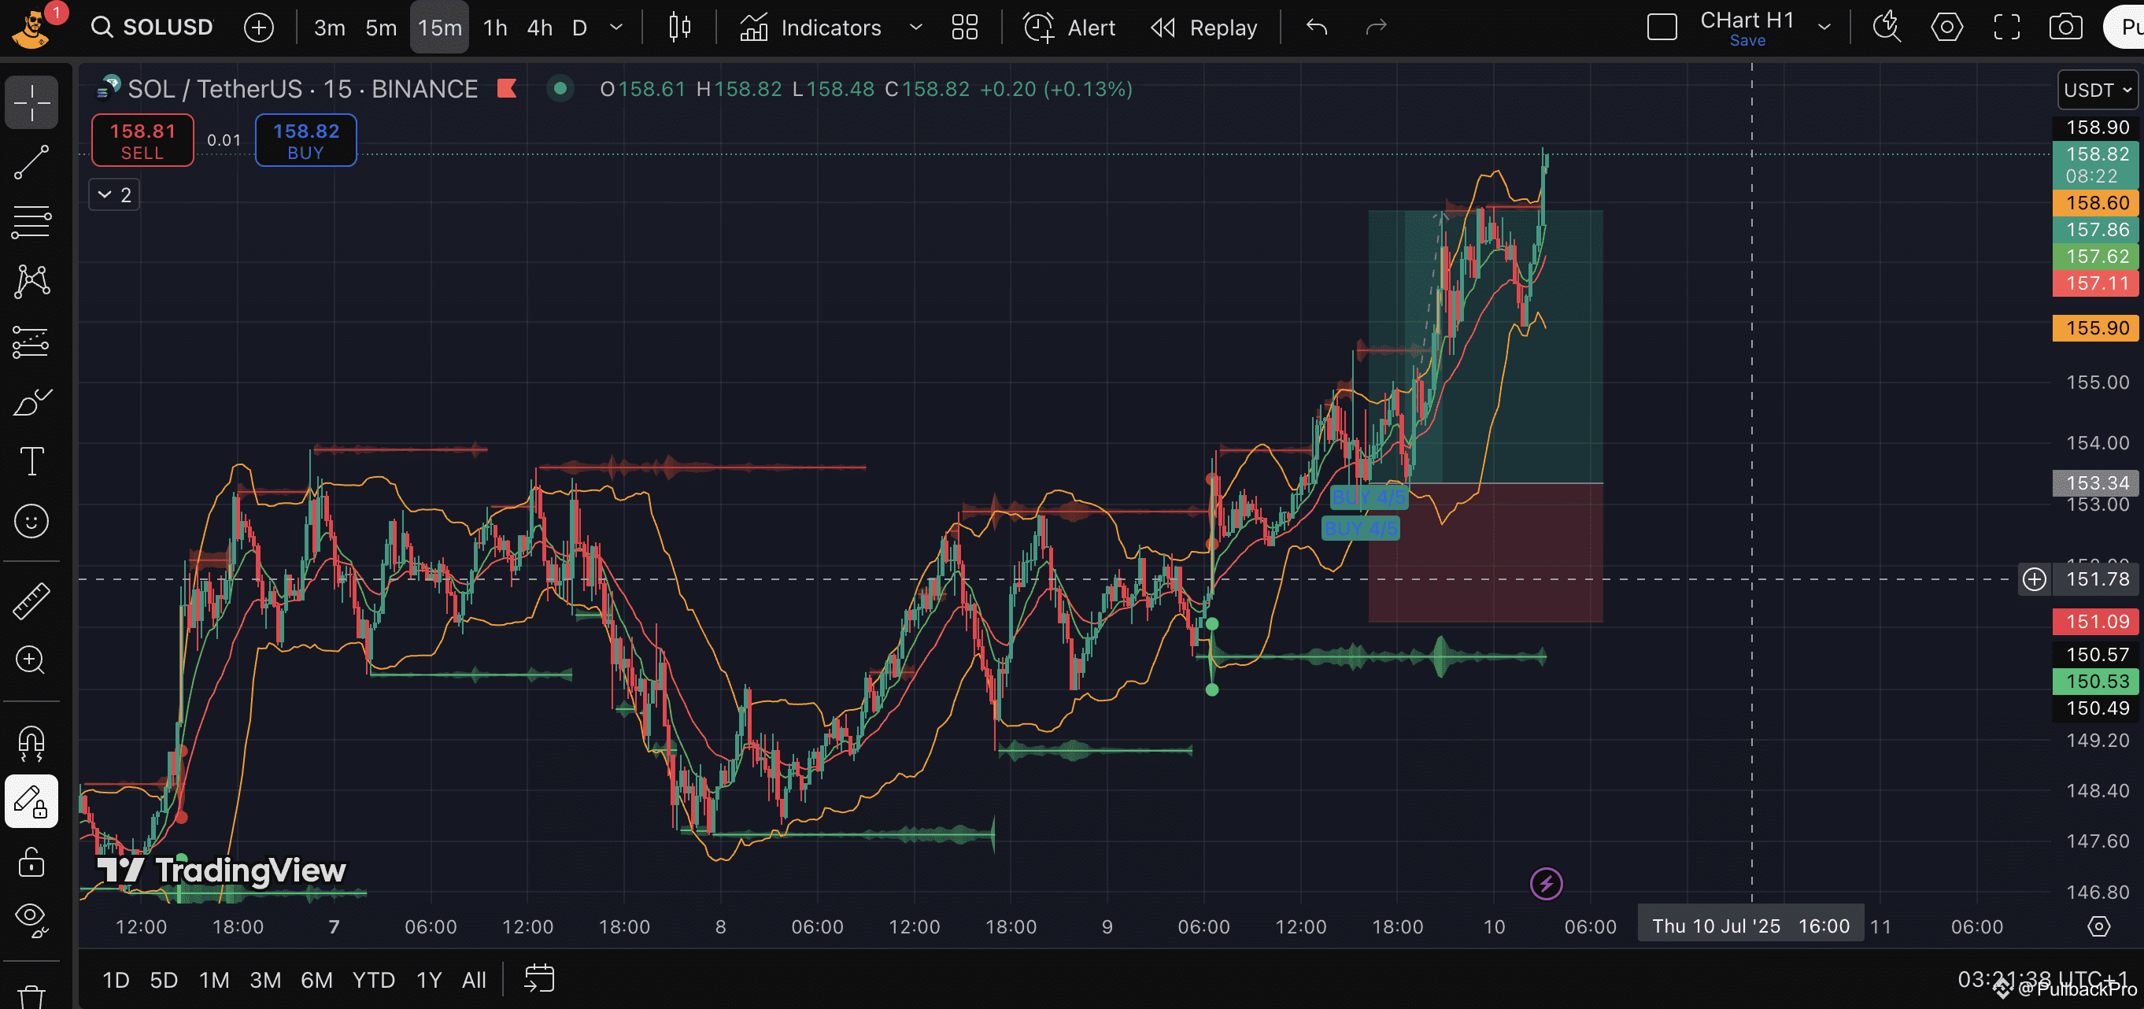Viewport: 2144px width, 1009px height.
Task: Open the Fibonacci retracement tools
Action: pos(31,222)
